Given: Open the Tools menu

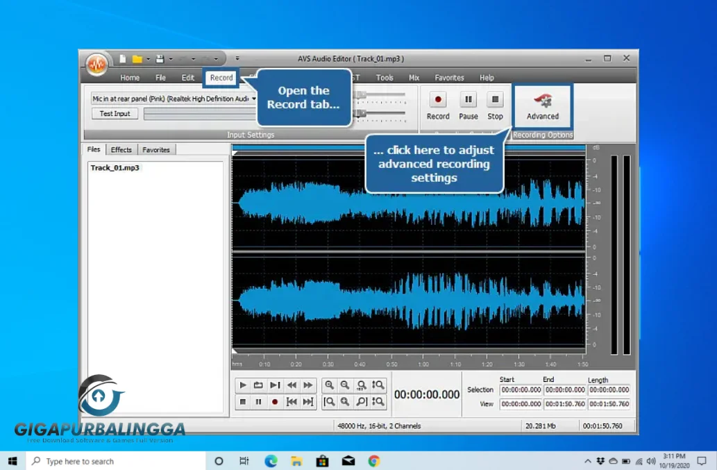Looking at the screenshot, I should click(385, 78).
